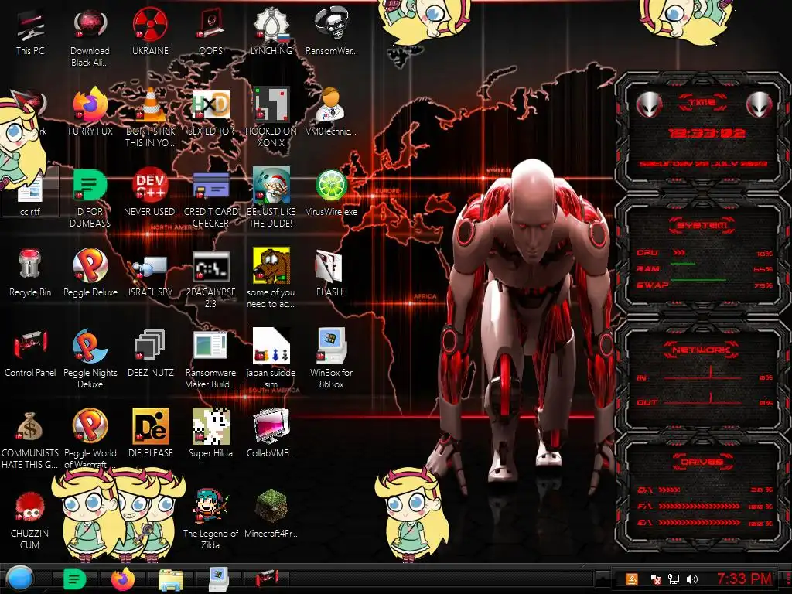Click the network tray icon
The image size is (792, 594).
(674, 579)
